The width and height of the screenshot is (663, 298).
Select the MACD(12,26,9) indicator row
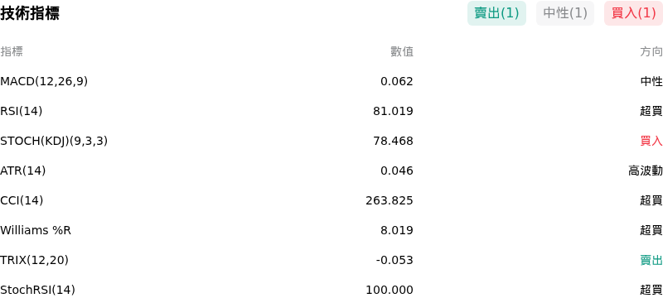click(x=331, y=81)
